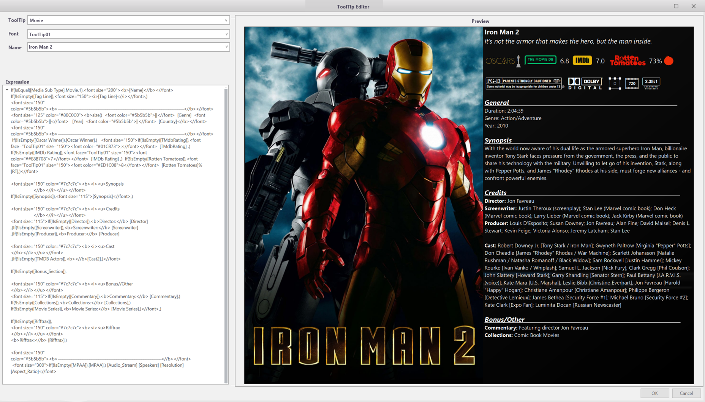The image size is (705, 402).
Task: Click the 720 resolution icon
Action: click(632, 83)
